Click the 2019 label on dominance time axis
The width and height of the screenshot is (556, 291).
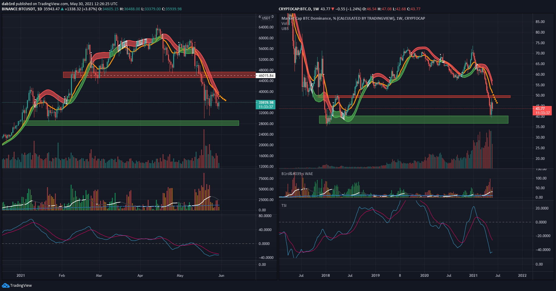[376, 276]
